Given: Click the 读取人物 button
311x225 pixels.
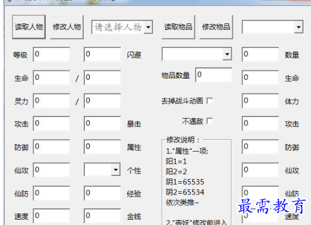Looking at the screenshot, I should 29,27.
